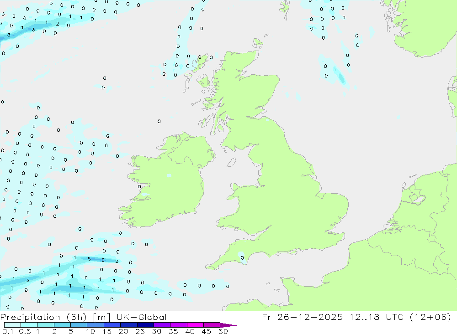Click the legend label "0.1"
Screen dimensions: 457x334
click(8, 331)
